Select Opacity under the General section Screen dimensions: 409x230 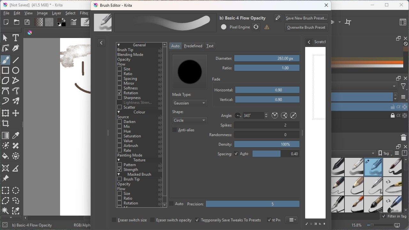[x=124, y=59]
